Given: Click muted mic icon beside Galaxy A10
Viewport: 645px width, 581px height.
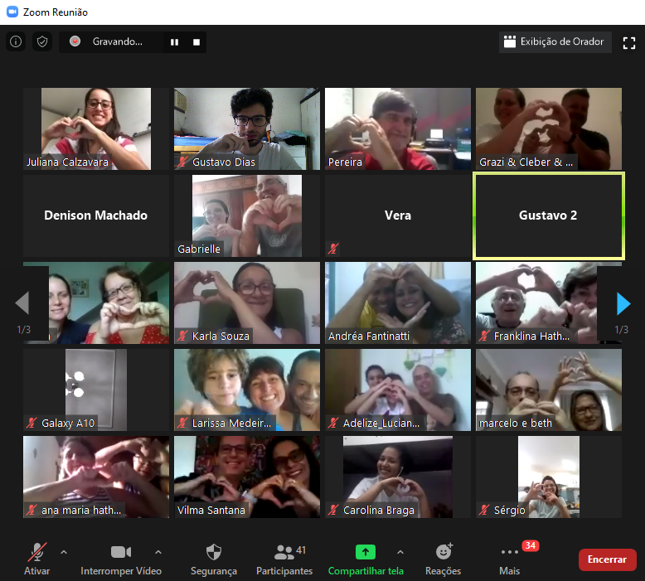Looking at the screenshot, I should pyautogui.click(x=32, y=423).
